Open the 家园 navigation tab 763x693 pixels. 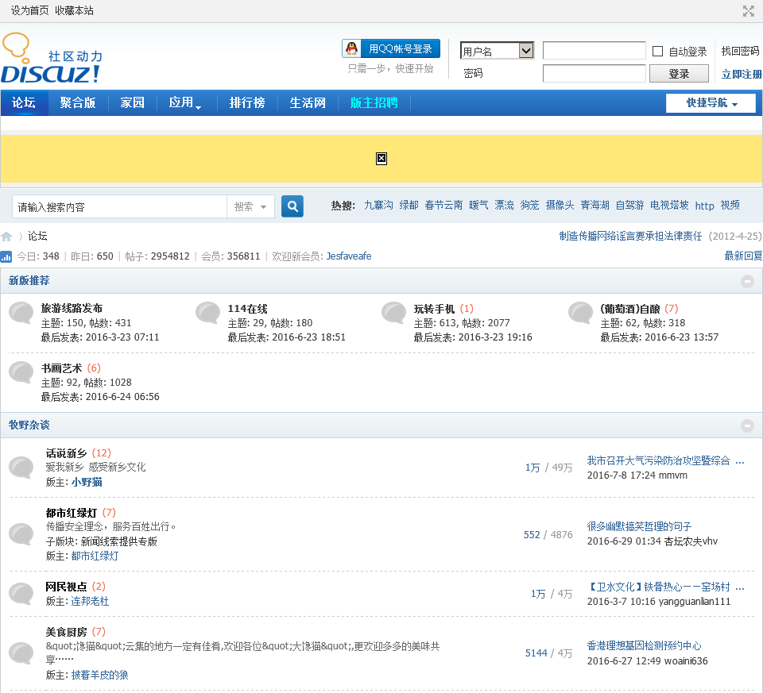[x=133, y=102]
